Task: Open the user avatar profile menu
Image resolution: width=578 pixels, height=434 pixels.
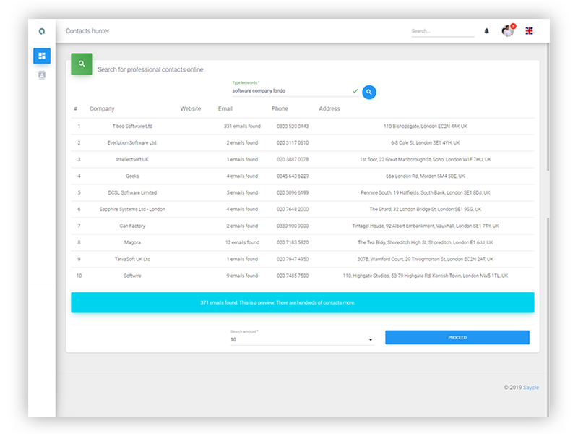Action: pyautogui.click(x=508, y=30)
